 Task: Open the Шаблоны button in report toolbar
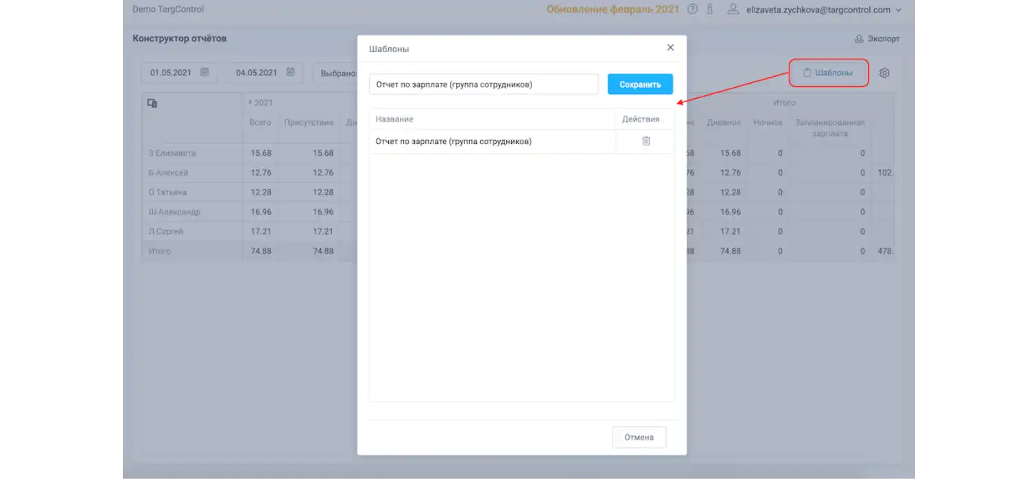[x=829, y=73]
